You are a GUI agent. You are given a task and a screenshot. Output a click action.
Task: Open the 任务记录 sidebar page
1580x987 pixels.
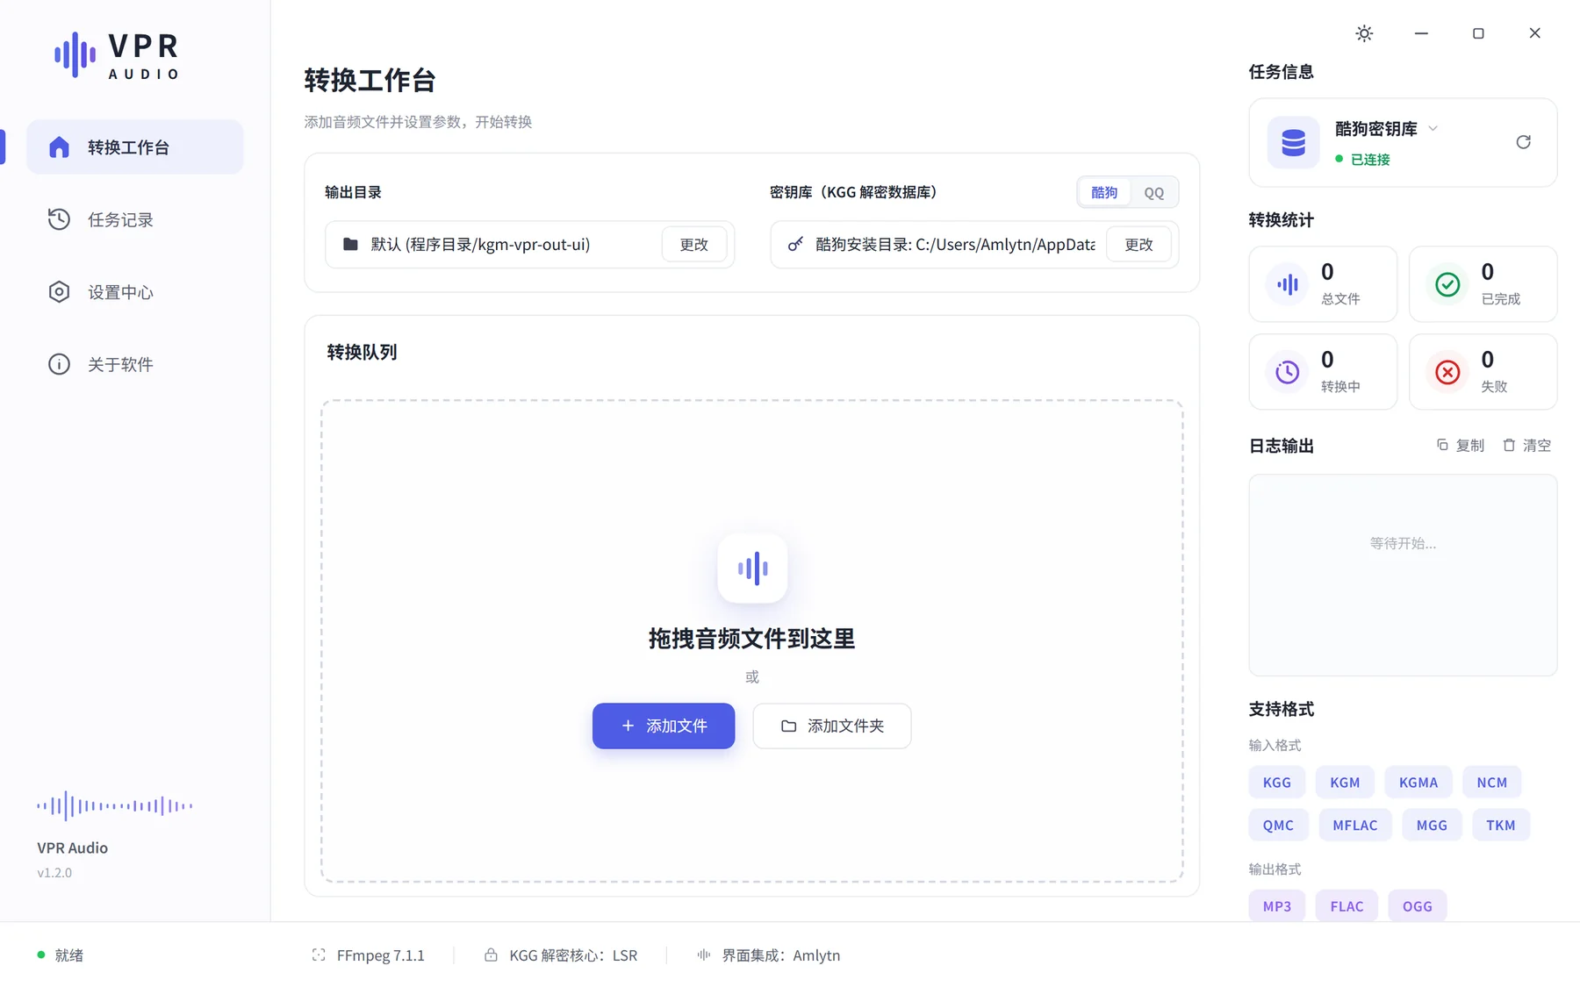click(135, 219)
